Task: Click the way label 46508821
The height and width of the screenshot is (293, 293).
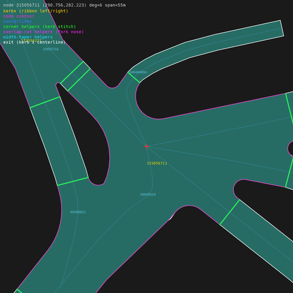Action: 78,212
